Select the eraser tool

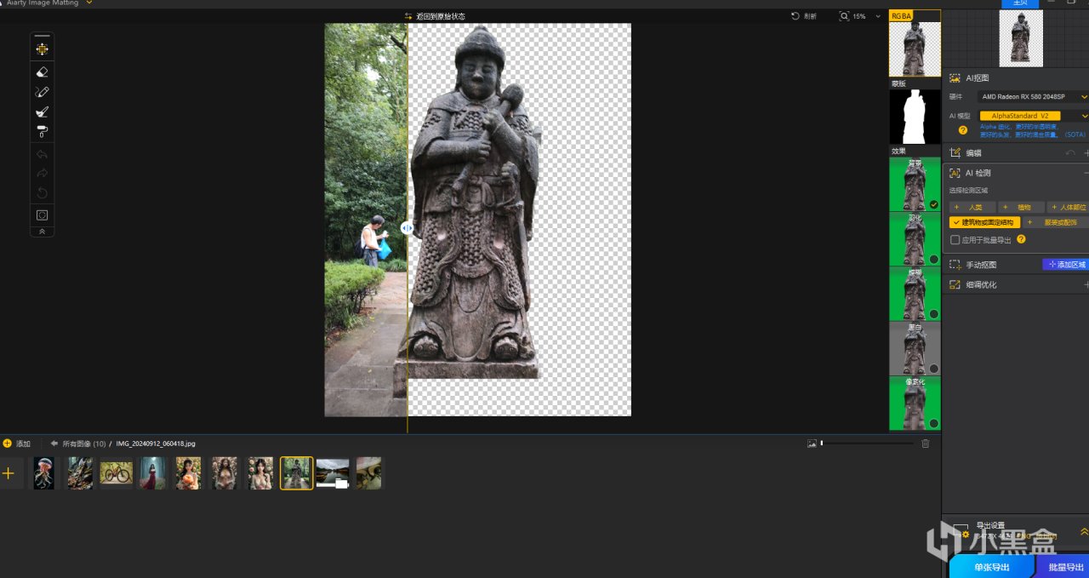(x=42, y=72)
